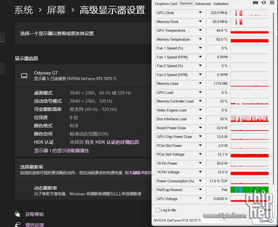
Task: Open the PCIe Slot Power dropdown
Action: click(x=200, y=145)
